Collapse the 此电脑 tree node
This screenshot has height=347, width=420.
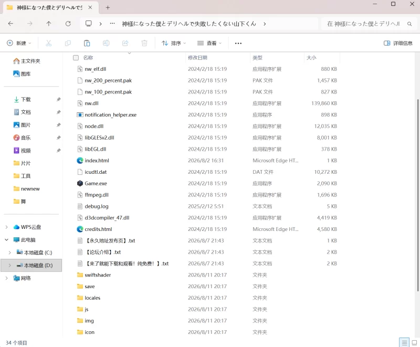6,240
